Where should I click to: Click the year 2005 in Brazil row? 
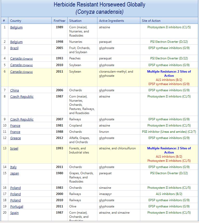pyautogui.click(x=59, y=48)
